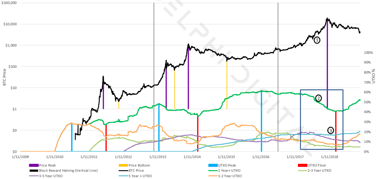The image size is (376, 179).
Task: Click the circled number 2 annotation
Action: pos(318,98)
